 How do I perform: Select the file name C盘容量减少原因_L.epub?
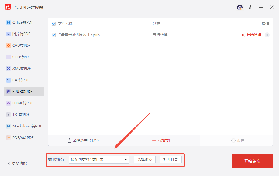(x=79, y=35)
